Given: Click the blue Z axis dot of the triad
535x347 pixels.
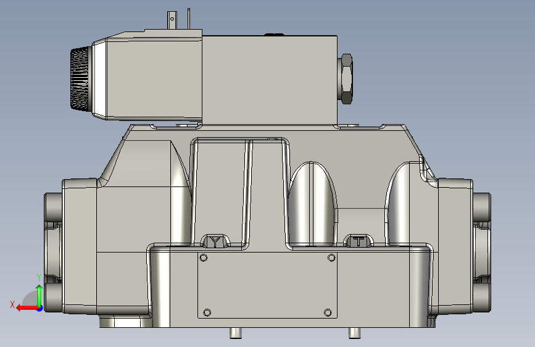Looking at the screenshot, I should 40,309.
